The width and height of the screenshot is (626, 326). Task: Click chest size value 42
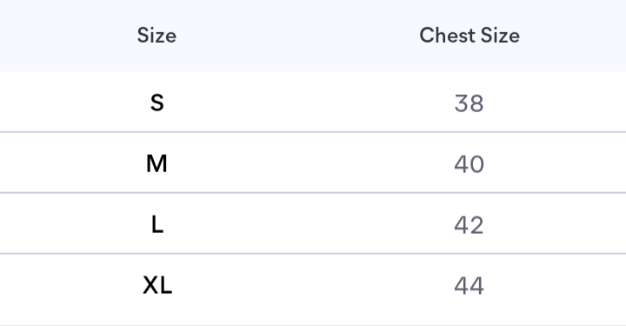pyautogui.click(x=469, y=225)
